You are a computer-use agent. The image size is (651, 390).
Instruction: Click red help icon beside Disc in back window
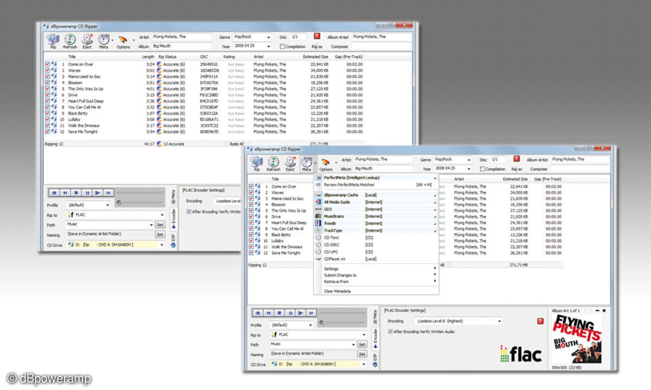(317, 36)
